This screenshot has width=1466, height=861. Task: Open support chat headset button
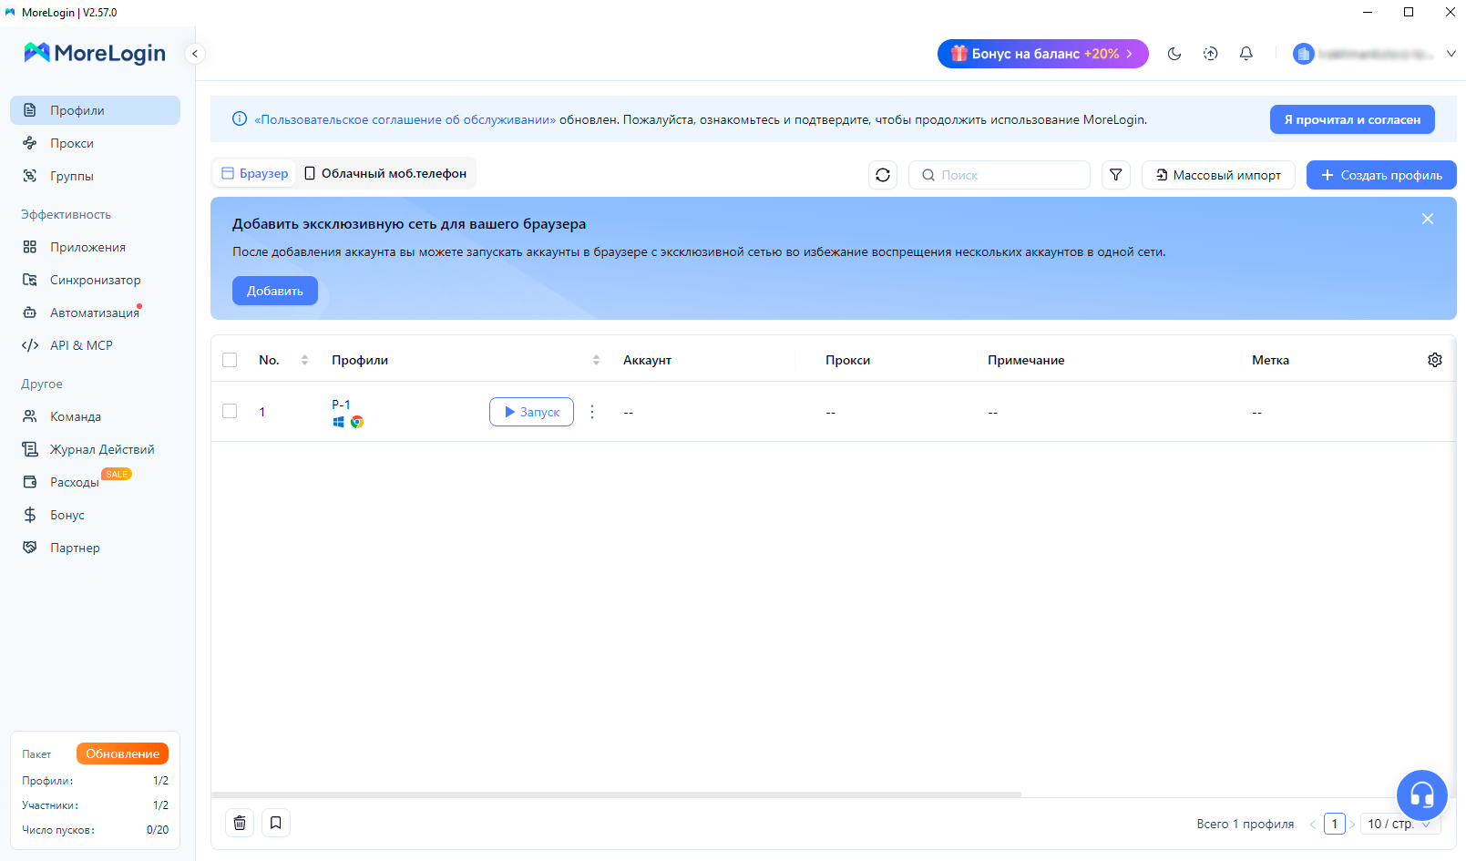[x=1422, y=795]
